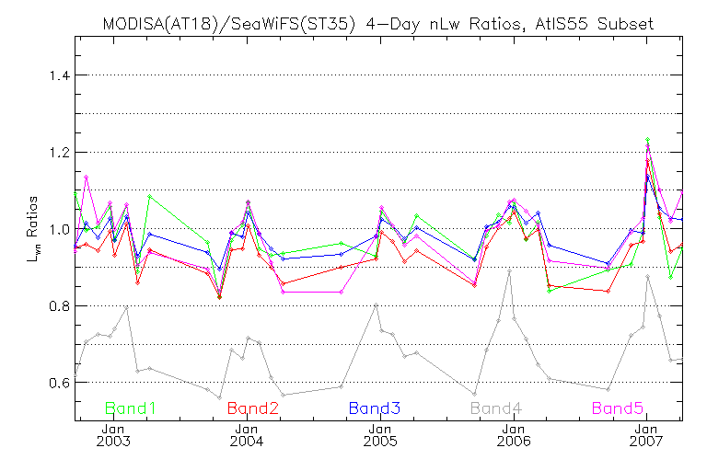707x471 pixels.
Task: Select the gray Band4 legend label
Action: click(x=496, y=408)
